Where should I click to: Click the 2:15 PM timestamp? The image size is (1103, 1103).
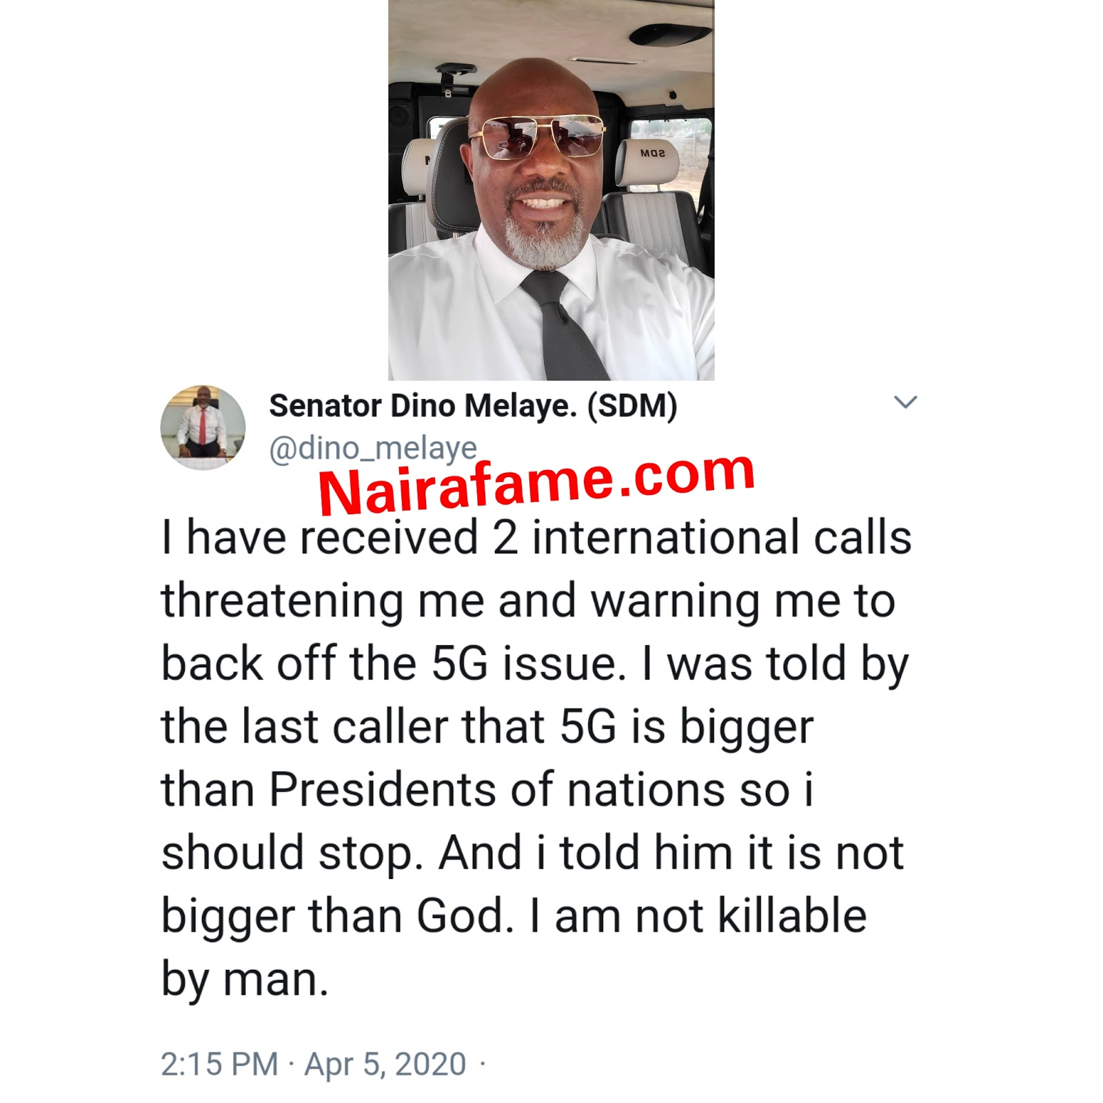[x=219, y=1064]
